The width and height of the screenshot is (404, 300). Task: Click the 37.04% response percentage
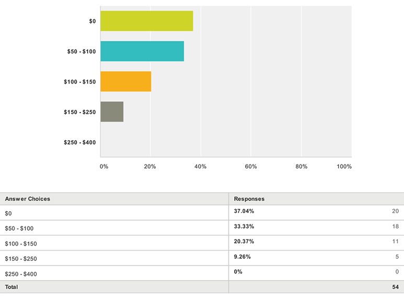(244, 211)
